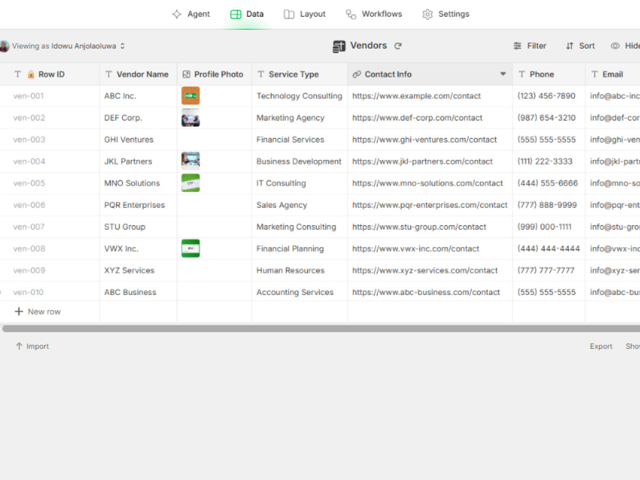This screenshot has height=480, width=640.
Task: Click the Import button
Action: (32, 346)
